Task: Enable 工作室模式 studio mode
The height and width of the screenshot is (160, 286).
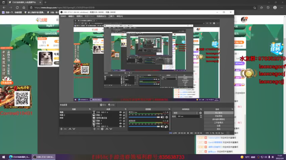Action: 218,123
